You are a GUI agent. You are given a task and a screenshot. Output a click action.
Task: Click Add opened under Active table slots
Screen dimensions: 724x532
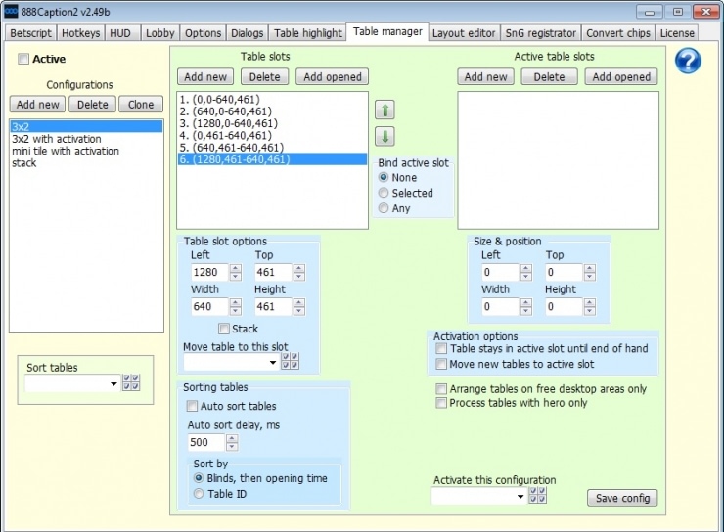[621, 76]
